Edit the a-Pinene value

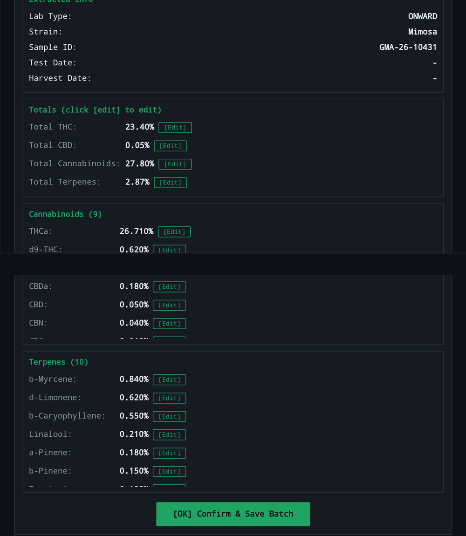[169, 453]
